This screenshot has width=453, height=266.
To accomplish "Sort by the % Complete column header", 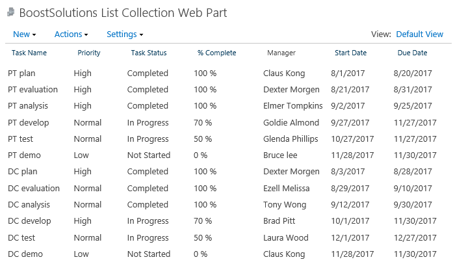I will [216, 53].
